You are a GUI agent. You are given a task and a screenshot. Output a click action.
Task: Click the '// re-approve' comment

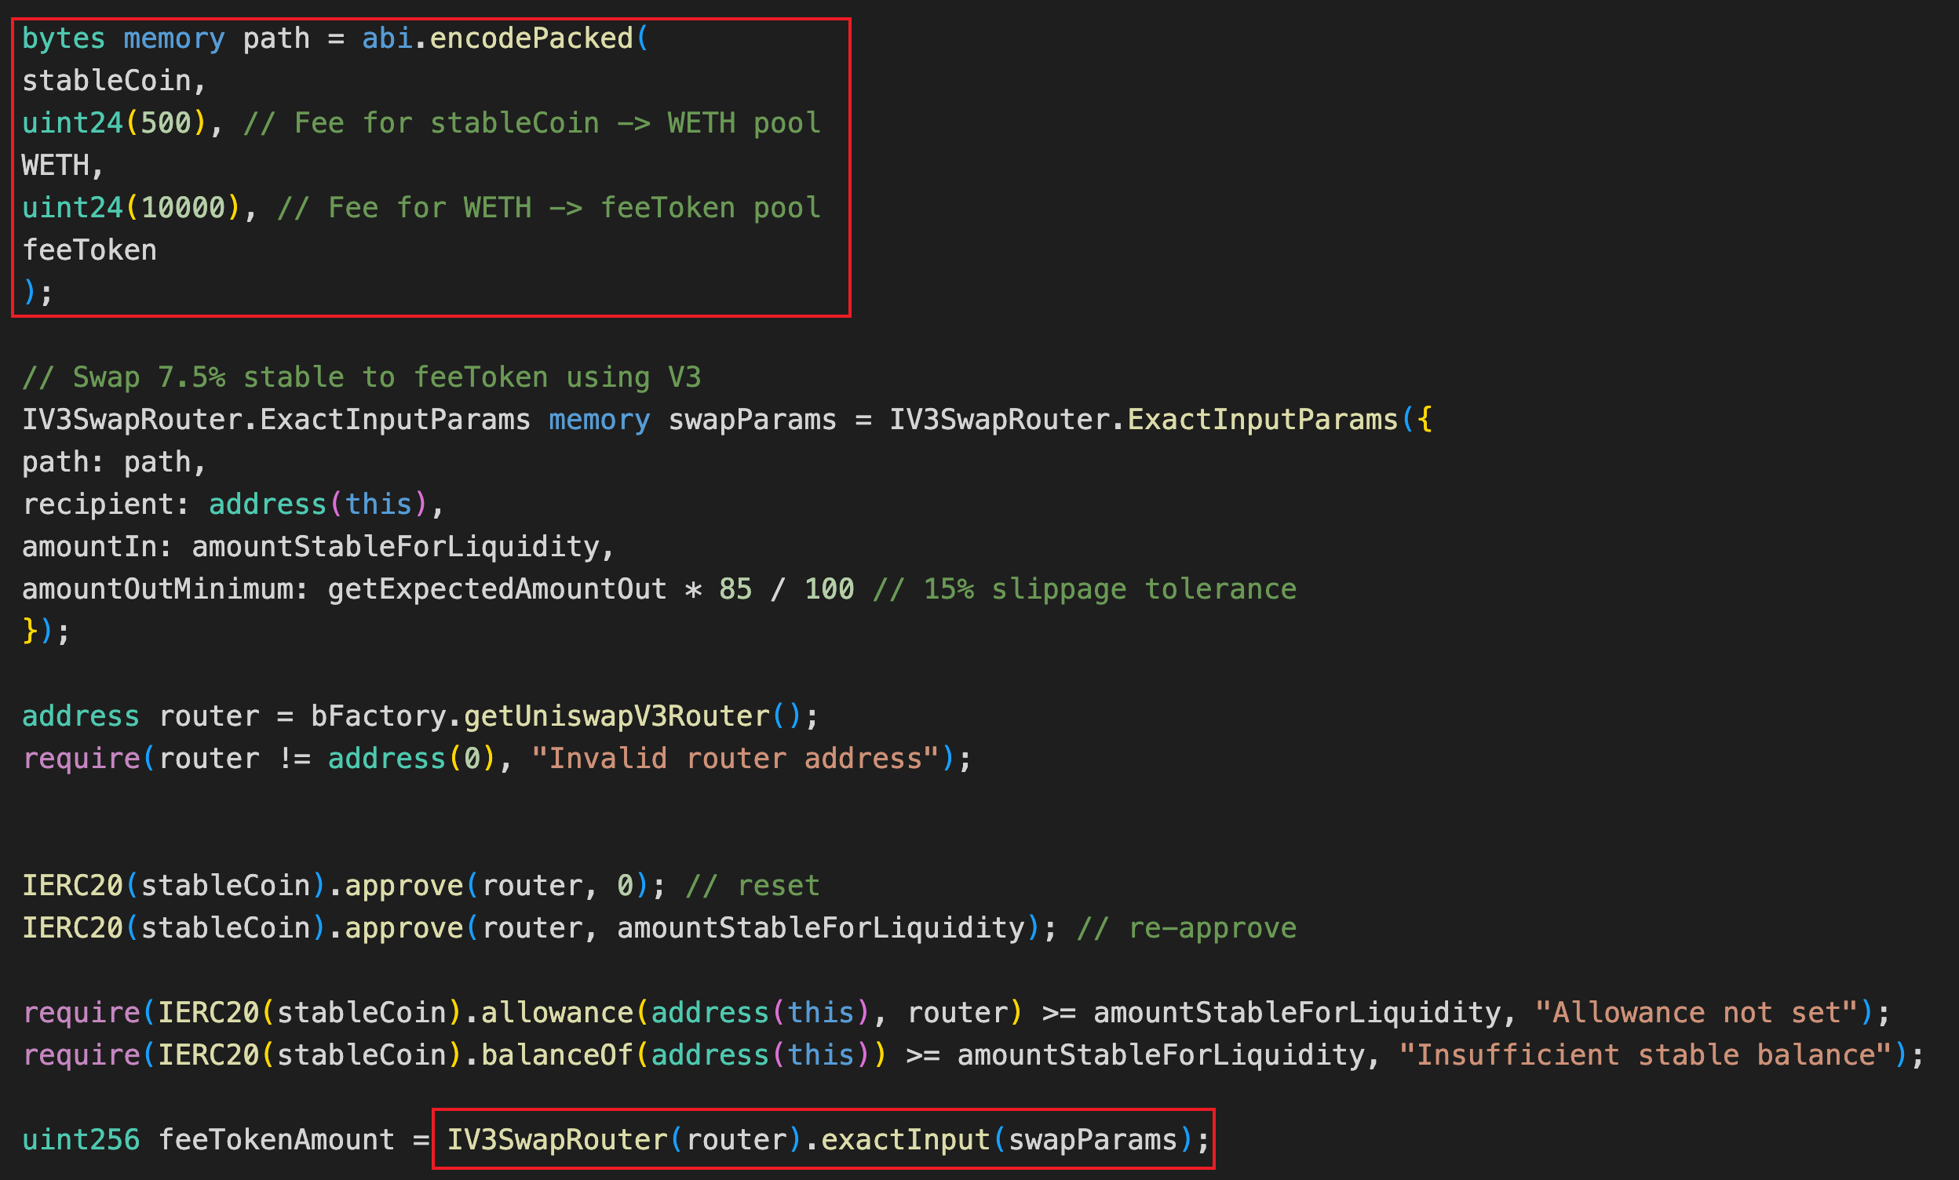[x=1186, y=928]
